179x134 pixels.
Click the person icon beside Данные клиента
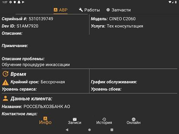click(x=5, y=98)
